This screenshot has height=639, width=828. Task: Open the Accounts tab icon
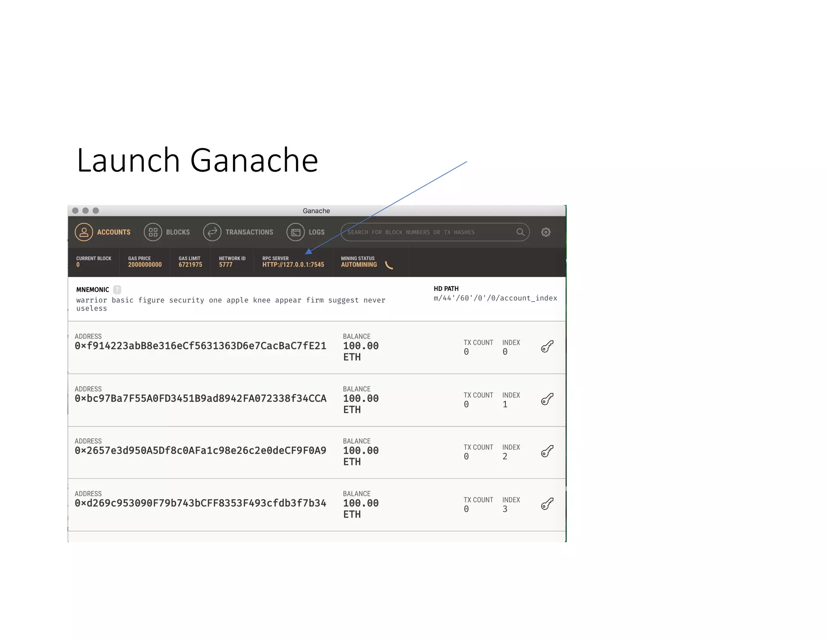[x=84, y=232]
